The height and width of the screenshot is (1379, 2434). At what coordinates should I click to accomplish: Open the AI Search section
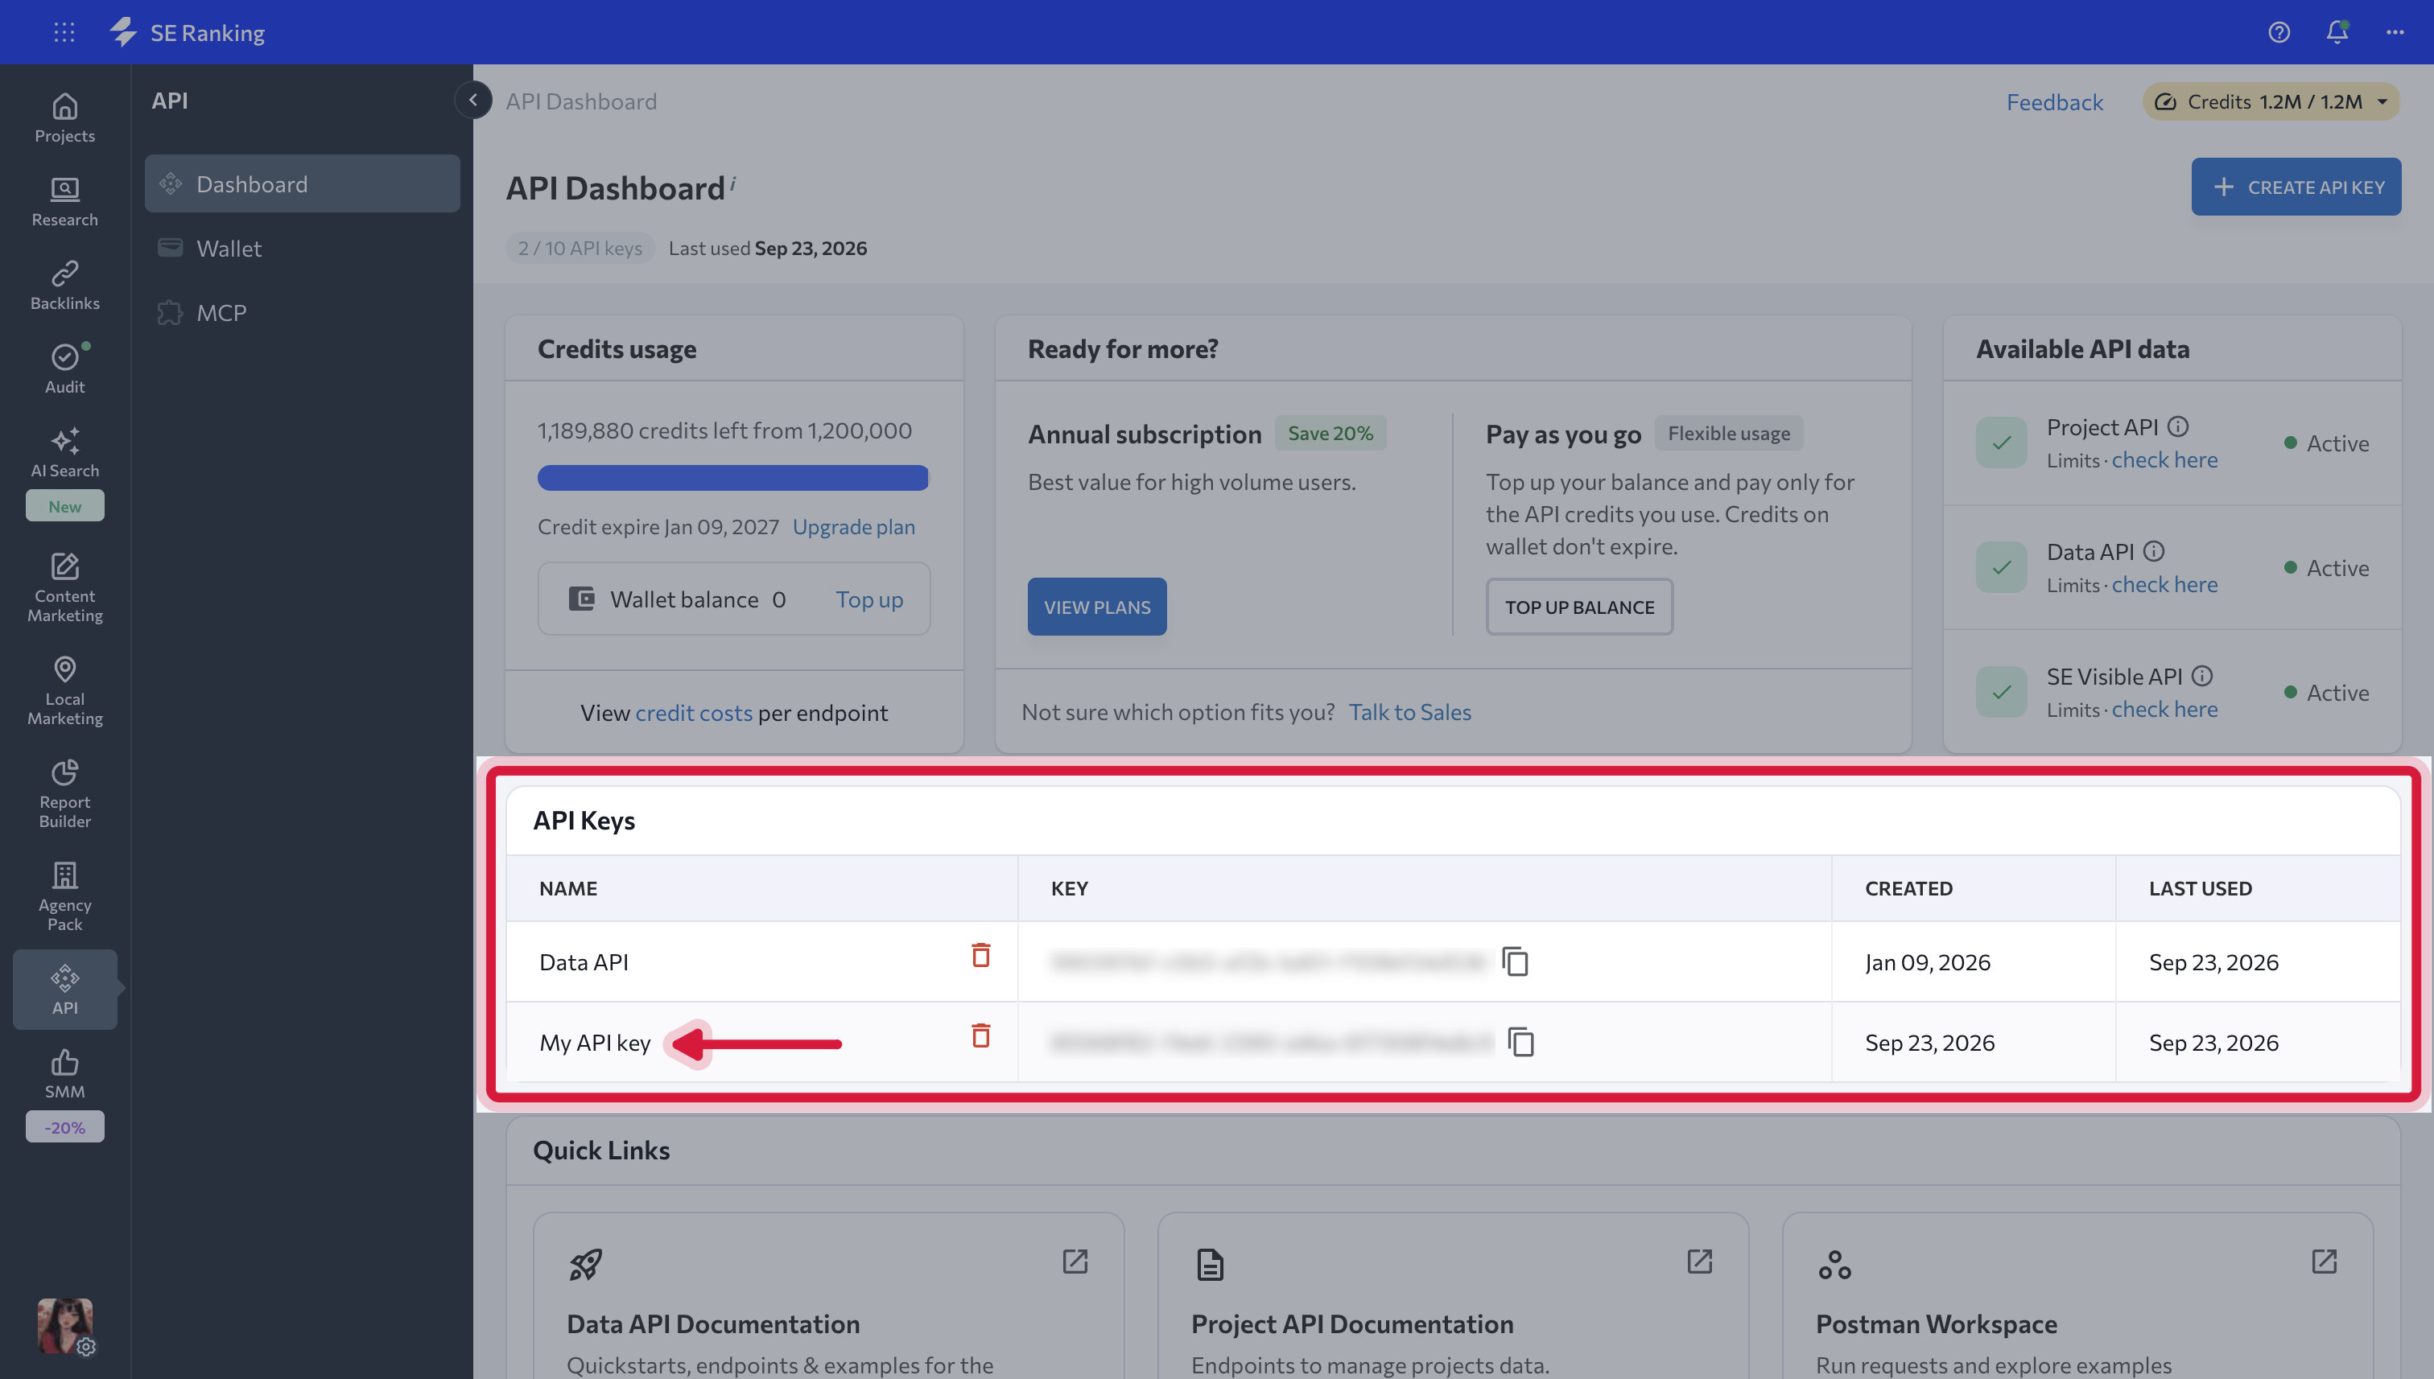pyautogui.click(x=64, y=453)
